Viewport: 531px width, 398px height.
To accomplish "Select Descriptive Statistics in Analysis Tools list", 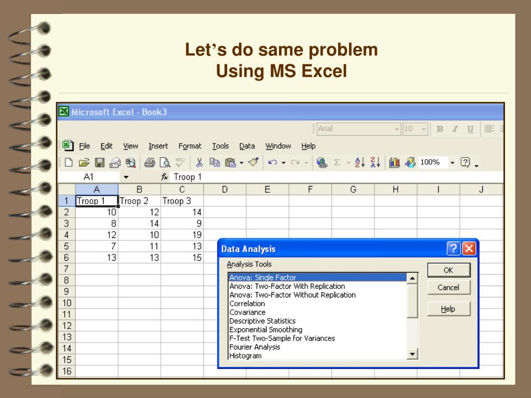I will click(262, 321).
